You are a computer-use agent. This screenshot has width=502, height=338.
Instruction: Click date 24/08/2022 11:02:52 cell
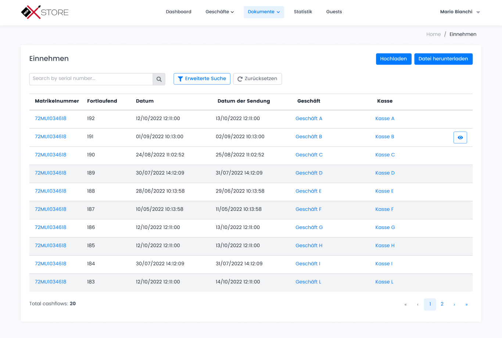point(160,155)
